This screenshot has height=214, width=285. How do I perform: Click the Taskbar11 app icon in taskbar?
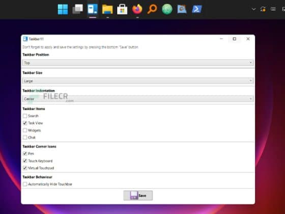93,9
